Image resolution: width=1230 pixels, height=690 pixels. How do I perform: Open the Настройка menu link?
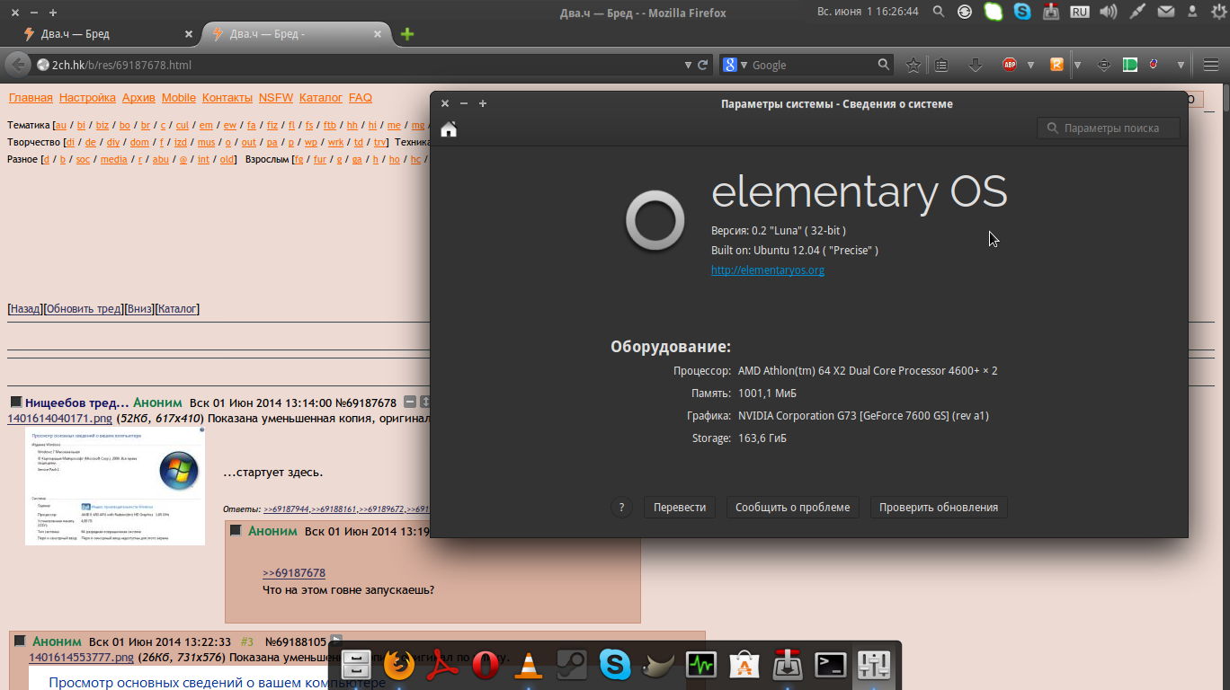click(87, 98)
